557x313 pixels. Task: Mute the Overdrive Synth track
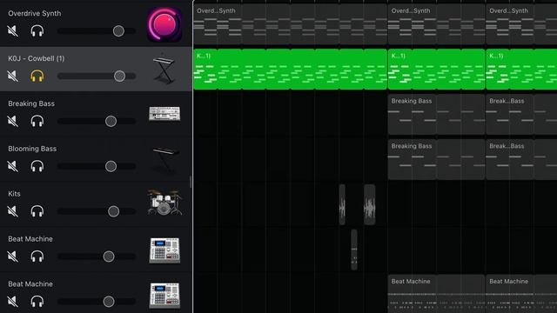point(13,31)
